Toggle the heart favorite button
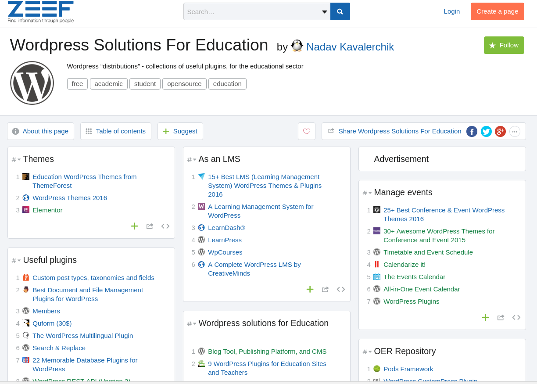The height and width of the screenshot is (384, 537). click(307, 131)
